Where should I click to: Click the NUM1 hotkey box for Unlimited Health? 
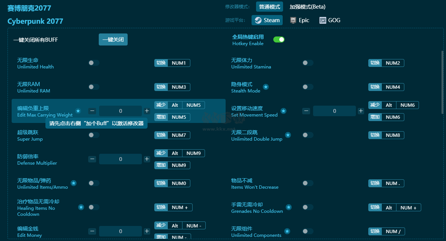[172, 63]
